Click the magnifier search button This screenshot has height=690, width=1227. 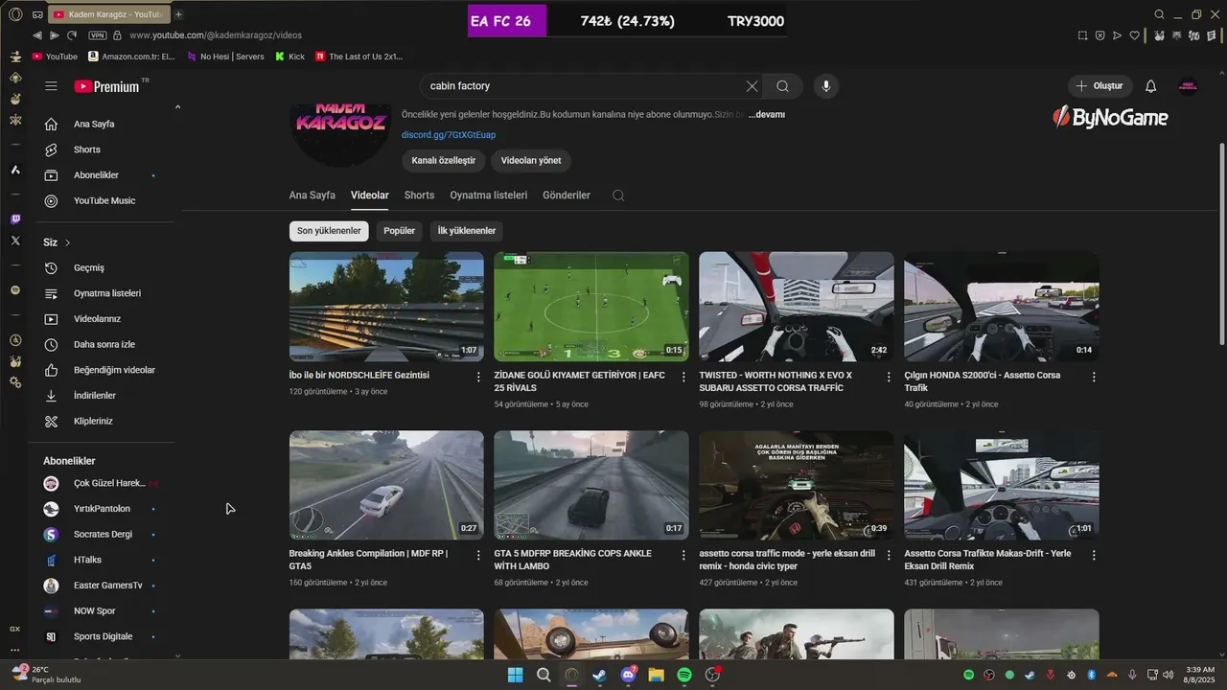[782, 86]
